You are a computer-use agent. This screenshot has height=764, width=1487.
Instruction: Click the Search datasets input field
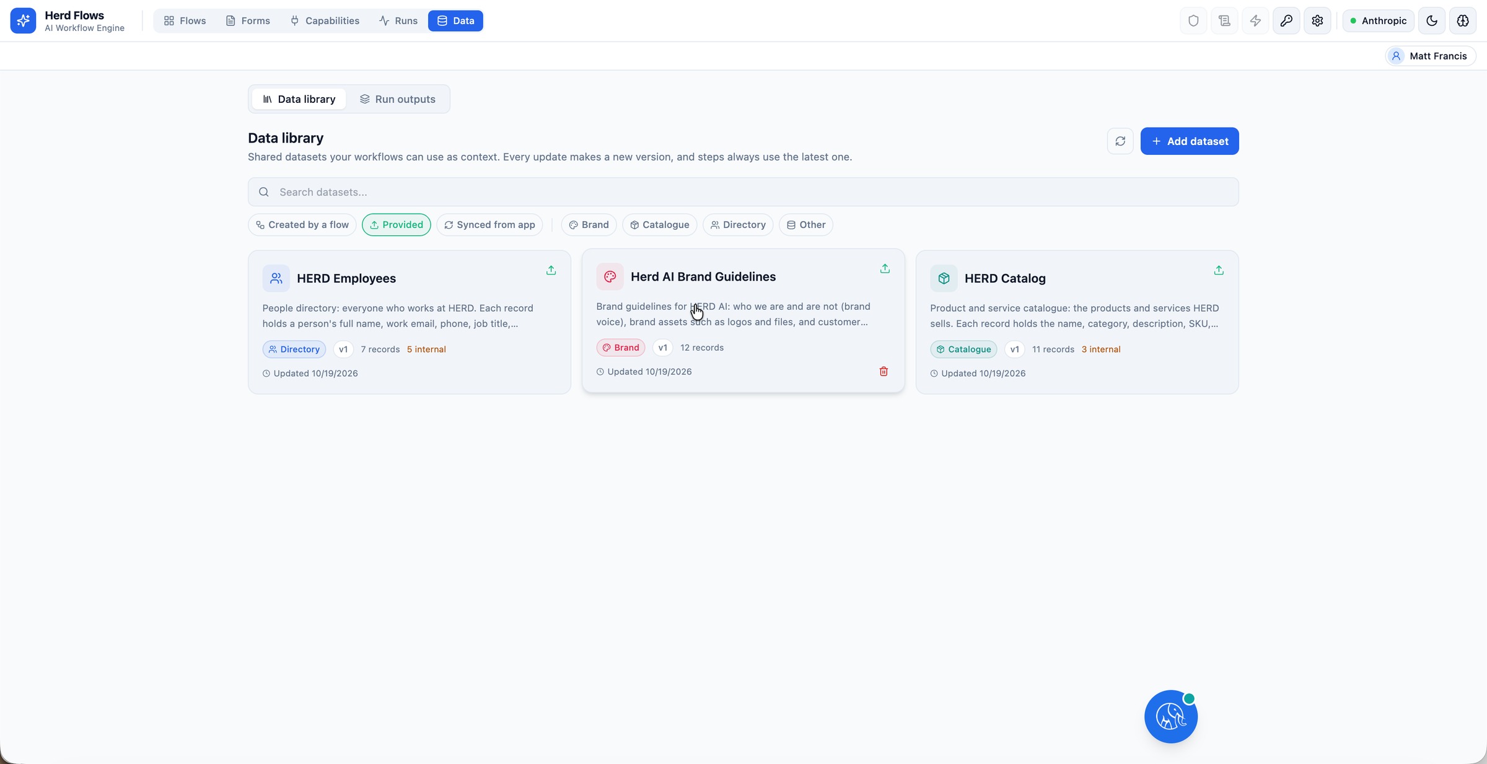point(743,192)
